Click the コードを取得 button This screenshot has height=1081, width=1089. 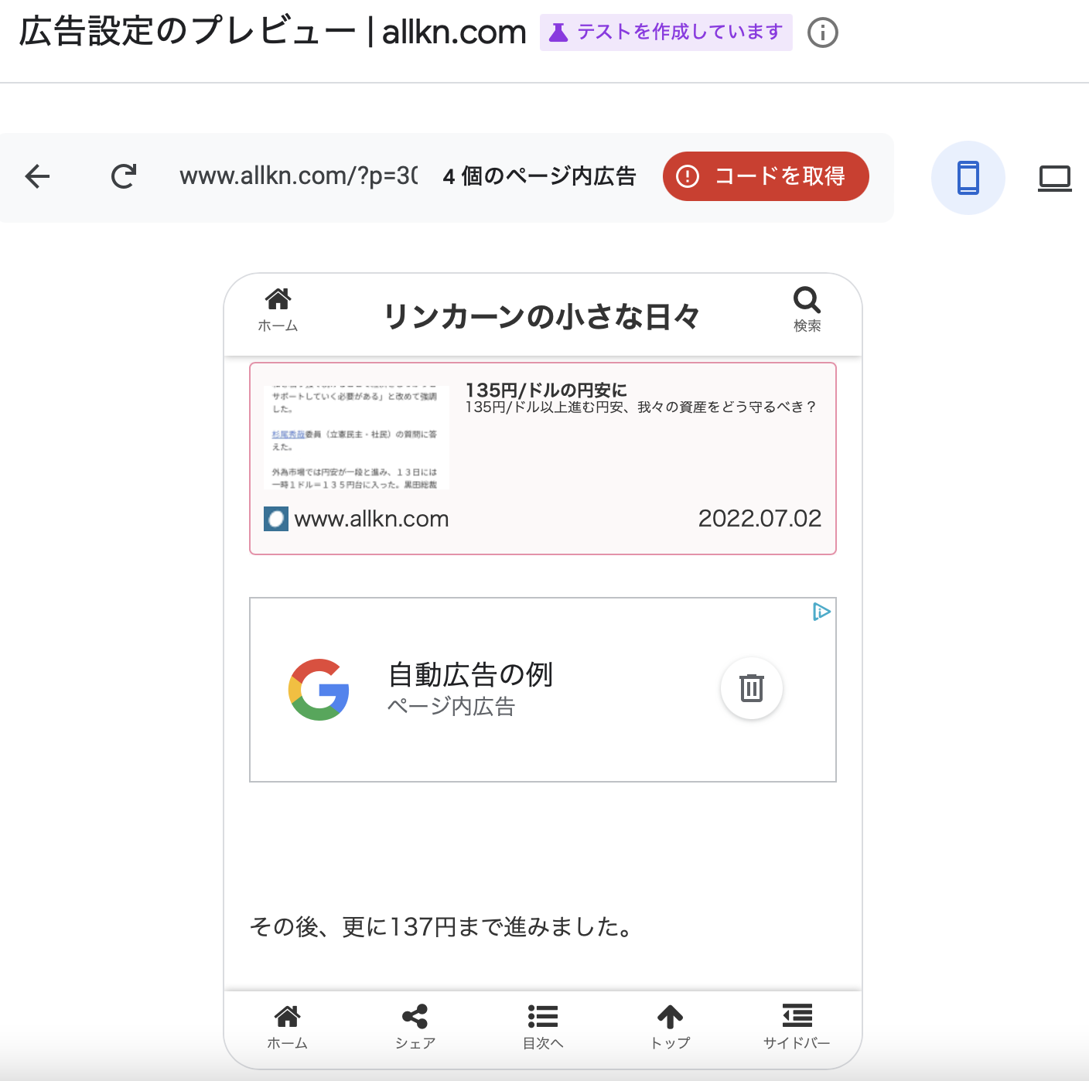[766, 176]
